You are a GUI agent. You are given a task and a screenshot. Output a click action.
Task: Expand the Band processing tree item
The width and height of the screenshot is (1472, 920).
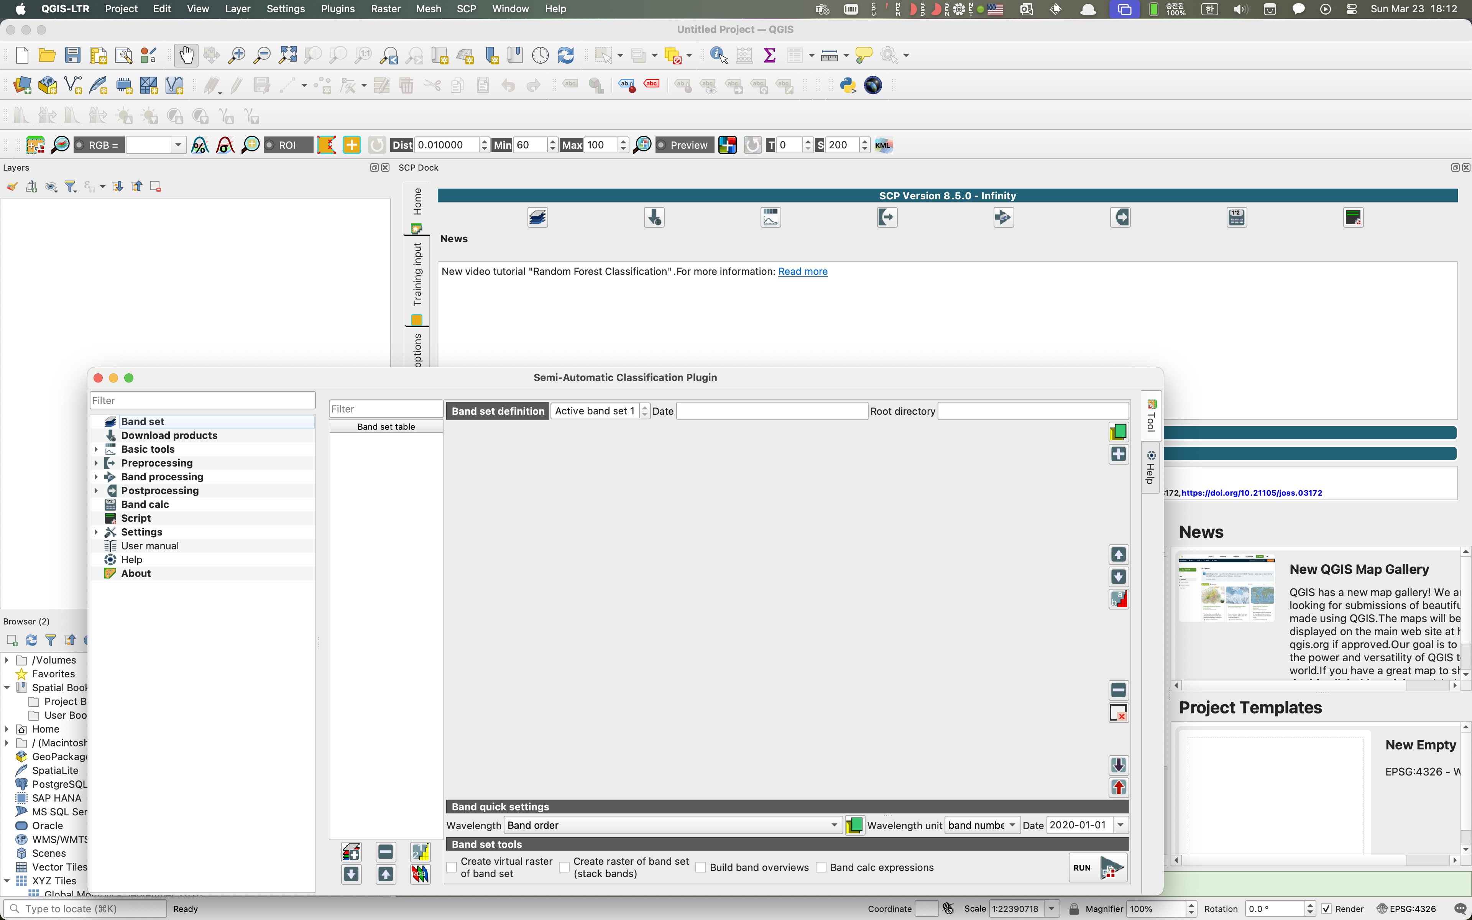(96, 477)
